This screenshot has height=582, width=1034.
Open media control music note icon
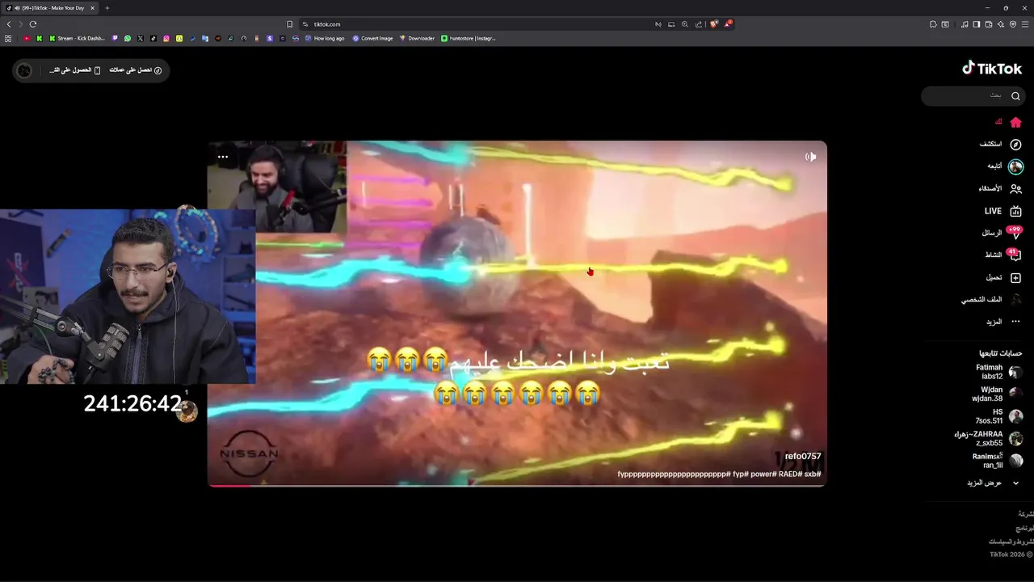965,24
